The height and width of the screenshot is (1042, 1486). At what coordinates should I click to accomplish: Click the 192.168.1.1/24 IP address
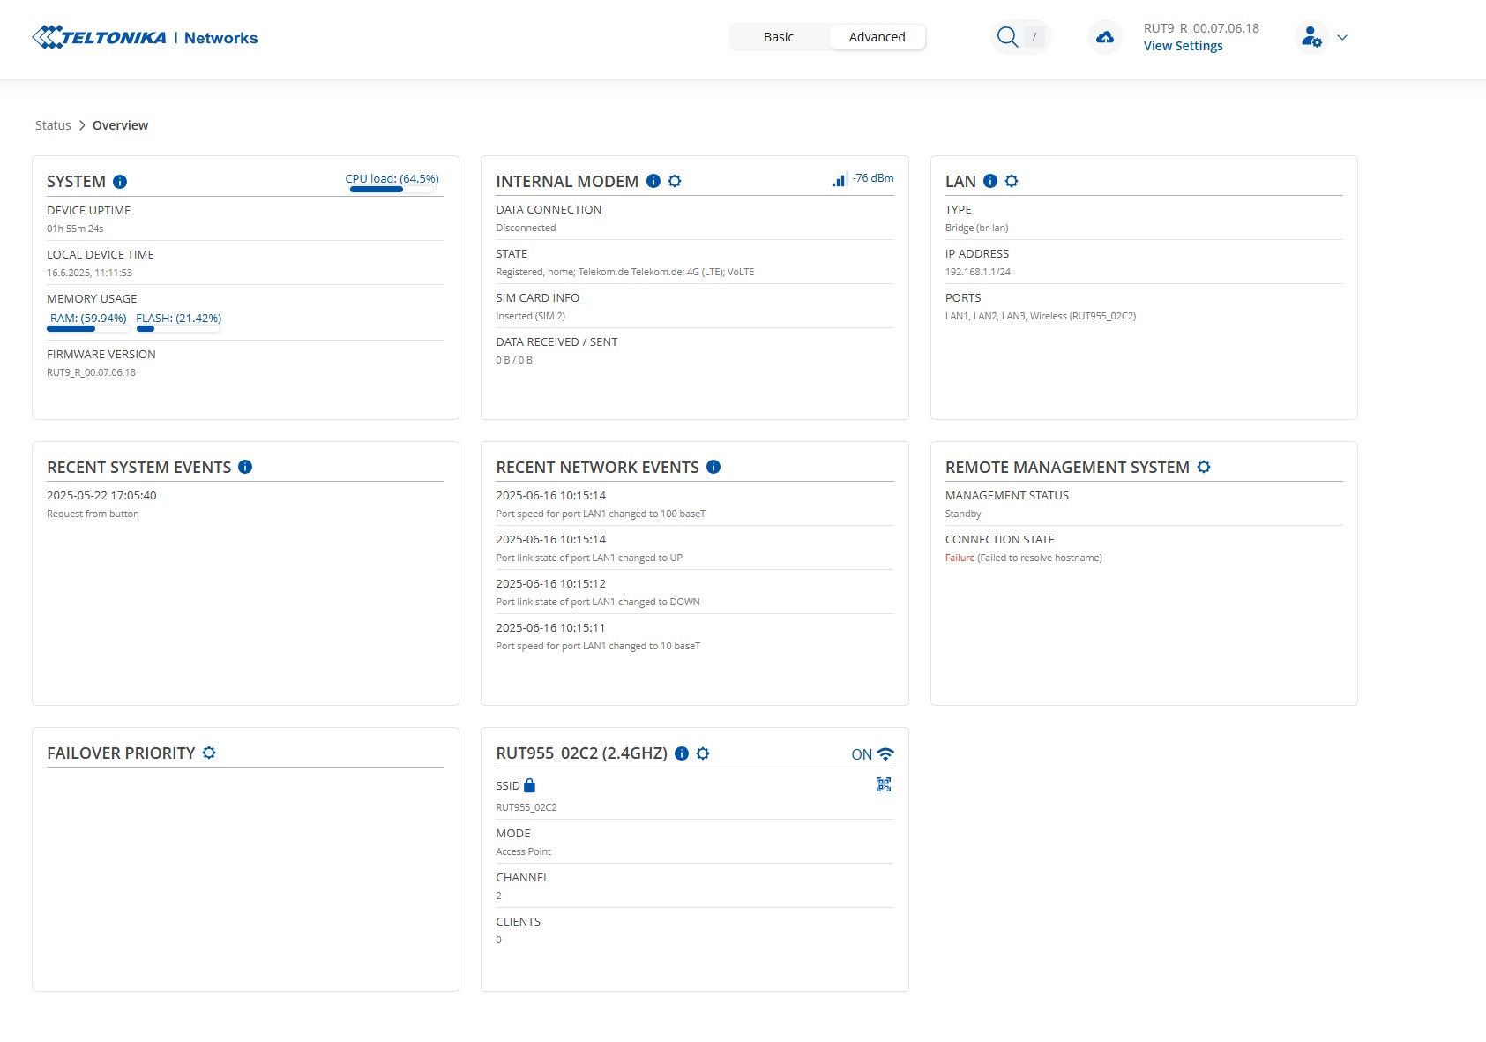978,272
